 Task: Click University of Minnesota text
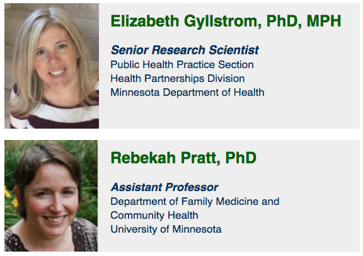tap(166, 230)
